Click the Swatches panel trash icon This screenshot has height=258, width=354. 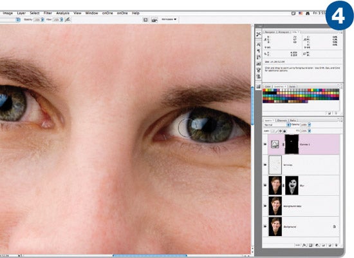click(336, 113)
